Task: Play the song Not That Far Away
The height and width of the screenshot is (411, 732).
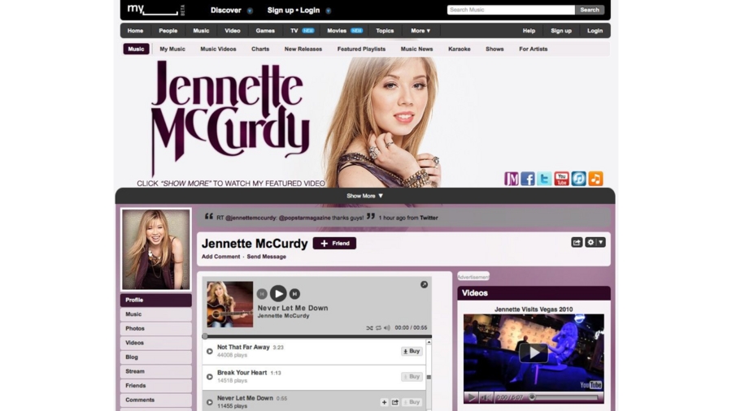Action: [210, 352]
